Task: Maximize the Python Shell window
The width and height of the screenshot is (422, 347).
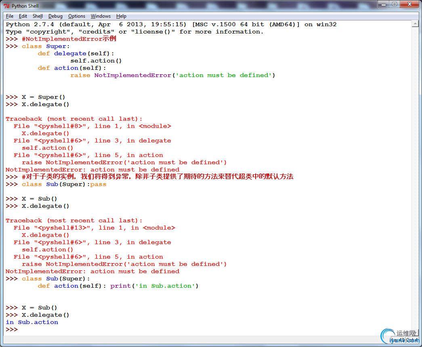Action: coord(395,4)
